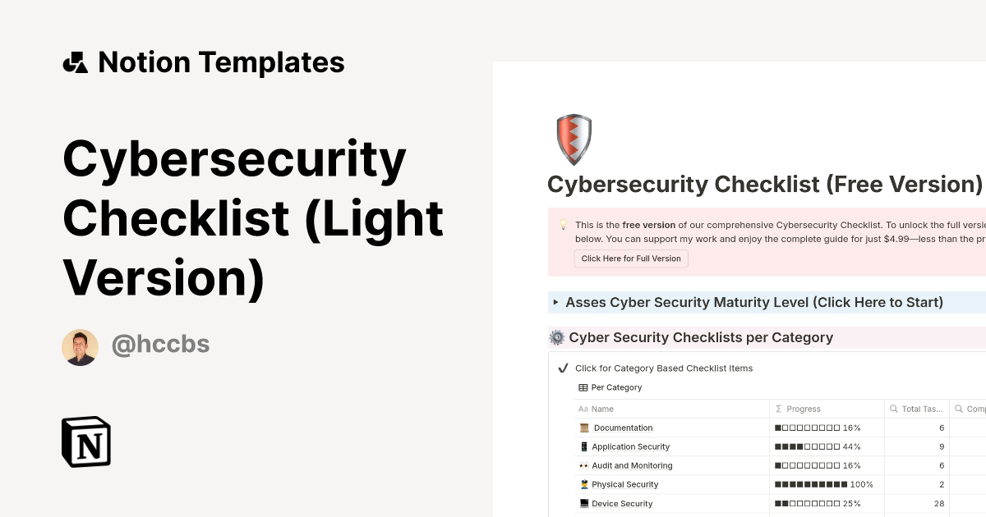The height and width of the screenshot is (517, 986).
Task: Click the Notion Templates home icon
Action: click(75, 62)
